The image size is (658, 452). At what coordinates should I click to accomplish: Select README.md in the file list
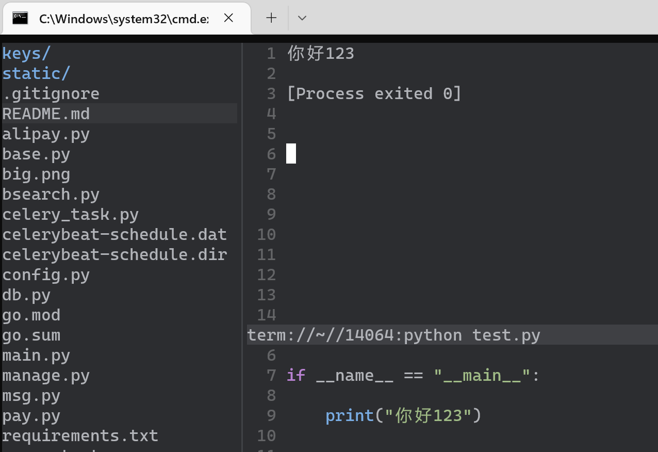tap(46, 114)
